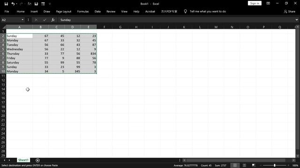The width and height of the screenshot is (300, 168).
Task: Click the 100% zoom level
Action: click(295, 165)
